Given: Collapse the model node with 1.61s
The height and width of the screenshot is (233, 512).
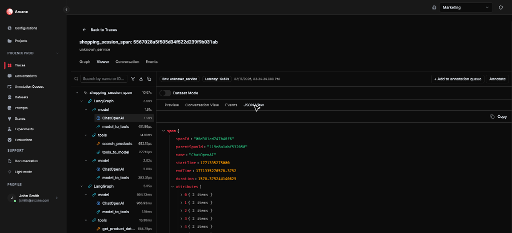Looking at the screenshot, I should [86, 109].
